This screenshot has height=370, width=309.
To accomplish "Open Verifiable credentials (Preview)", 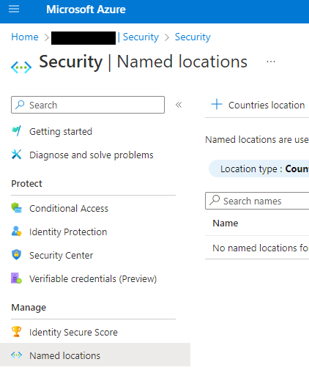I will pyautogui.click(x=93, y=278).
